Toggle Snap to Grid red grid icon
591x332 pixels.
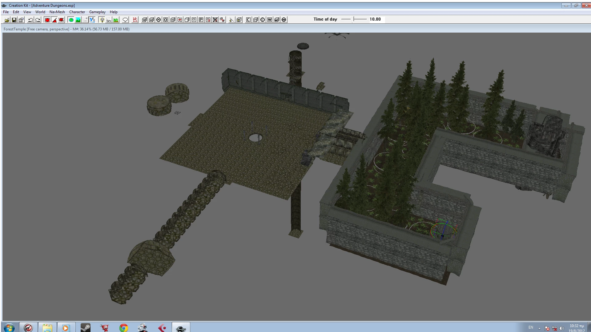point(47,20)
